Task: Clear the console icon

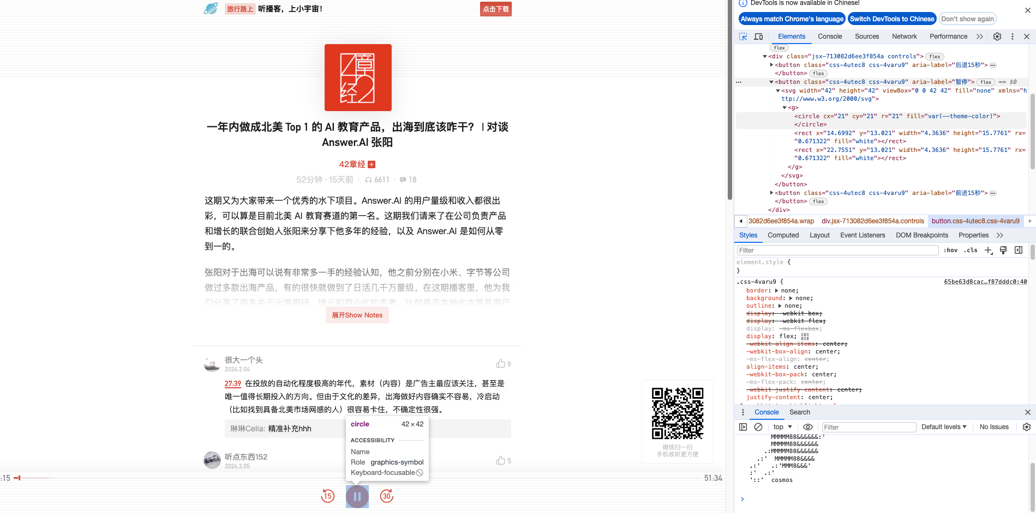Action: 758,427
